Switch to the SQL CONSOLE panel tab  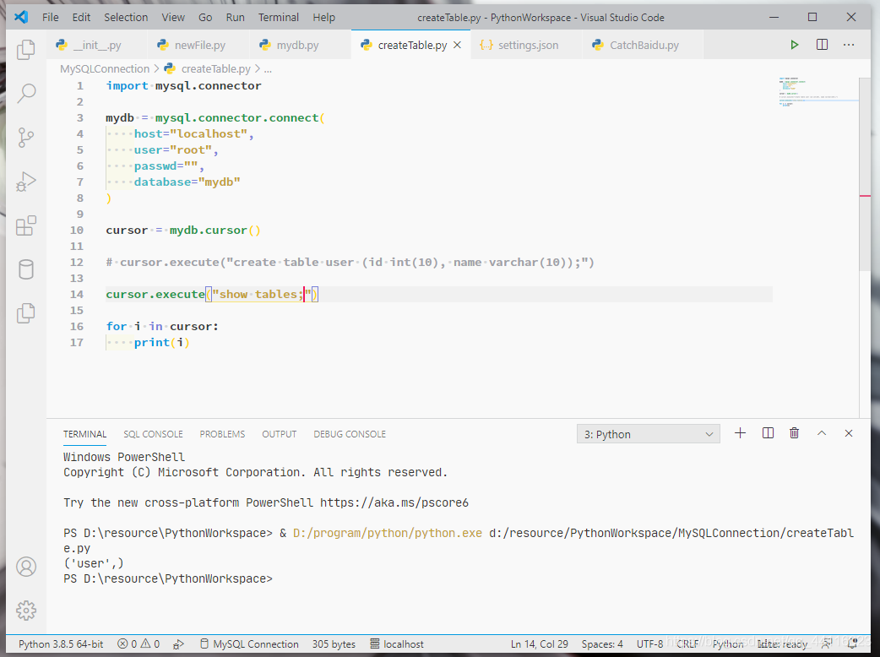[153, 434]
